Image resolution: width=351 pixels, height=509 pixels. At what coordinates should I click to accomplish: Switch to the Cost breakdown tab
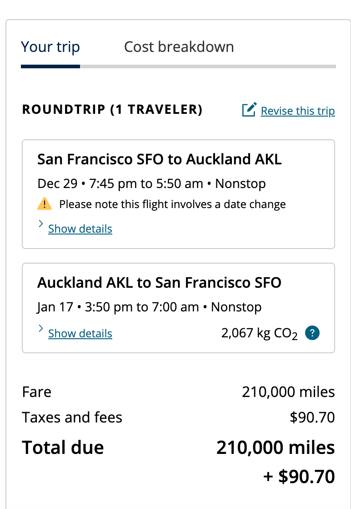coord(179,47)
